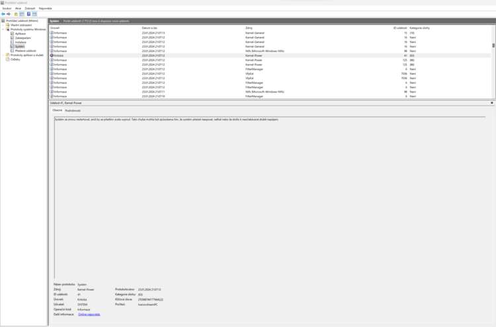Click the Předané události log icon

click(x=13, y=51)
